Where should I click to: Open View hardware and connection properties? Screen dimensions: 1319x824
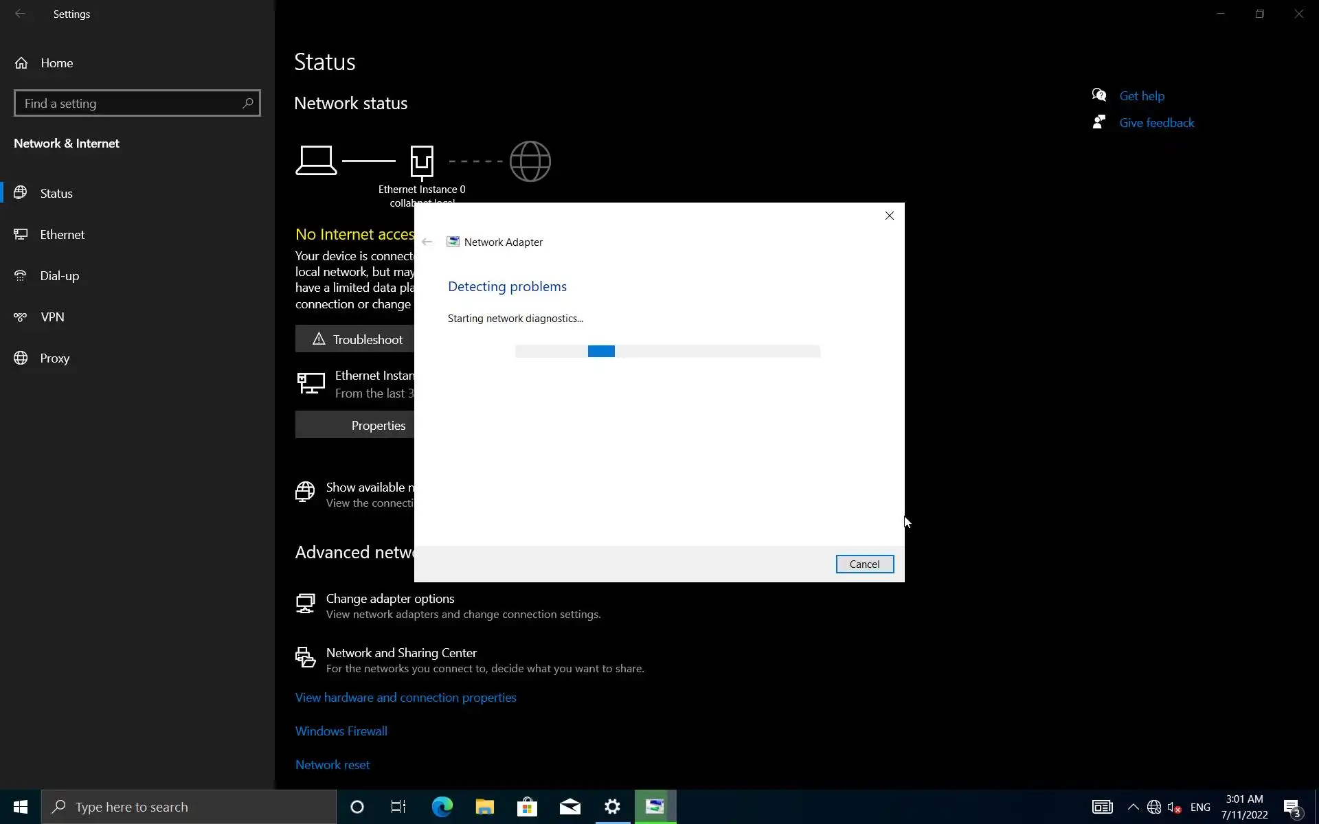(x=405, y=698)
